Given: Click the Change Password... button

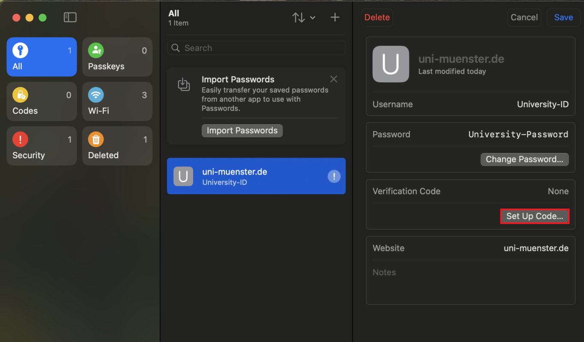Looking at the screenshot, I should click(x=524, y=159).
